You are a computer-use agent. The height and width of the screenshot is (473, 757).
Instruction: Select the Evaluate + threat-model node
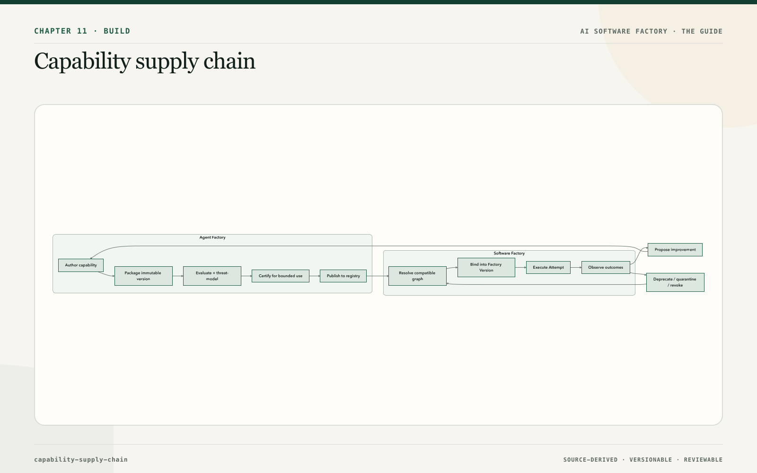[212, 276]
